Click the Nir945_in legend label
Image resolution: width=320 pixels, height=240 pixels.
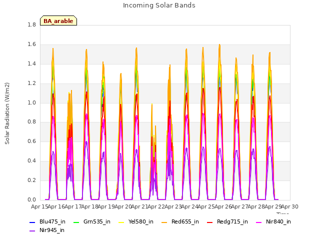[x=52, y=230]
